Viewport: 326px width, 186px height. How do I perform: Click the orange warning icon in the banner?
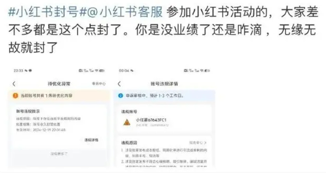pos(15,96)
